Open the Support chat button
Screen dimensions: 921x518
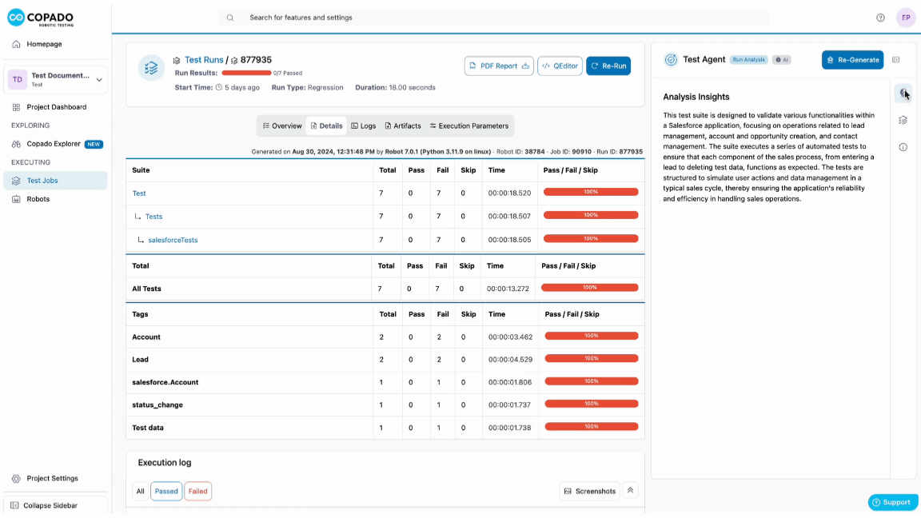tap(893, 502)
